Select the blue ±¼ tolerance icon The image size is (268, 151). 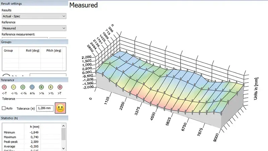[x=32, y=87]
